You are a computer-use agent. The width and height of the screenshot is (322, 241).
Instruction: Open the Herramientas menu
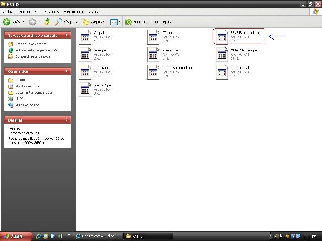(x=72, y=11)
